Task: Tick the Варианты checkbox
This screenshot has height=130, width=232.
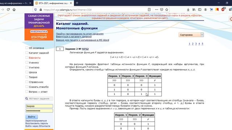Action: (x=27, y=57)
